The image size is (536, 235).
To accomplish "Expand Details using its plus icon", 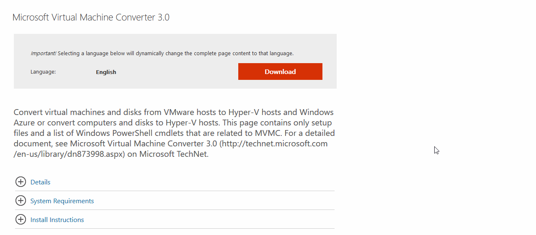I will tap(21, 182).
